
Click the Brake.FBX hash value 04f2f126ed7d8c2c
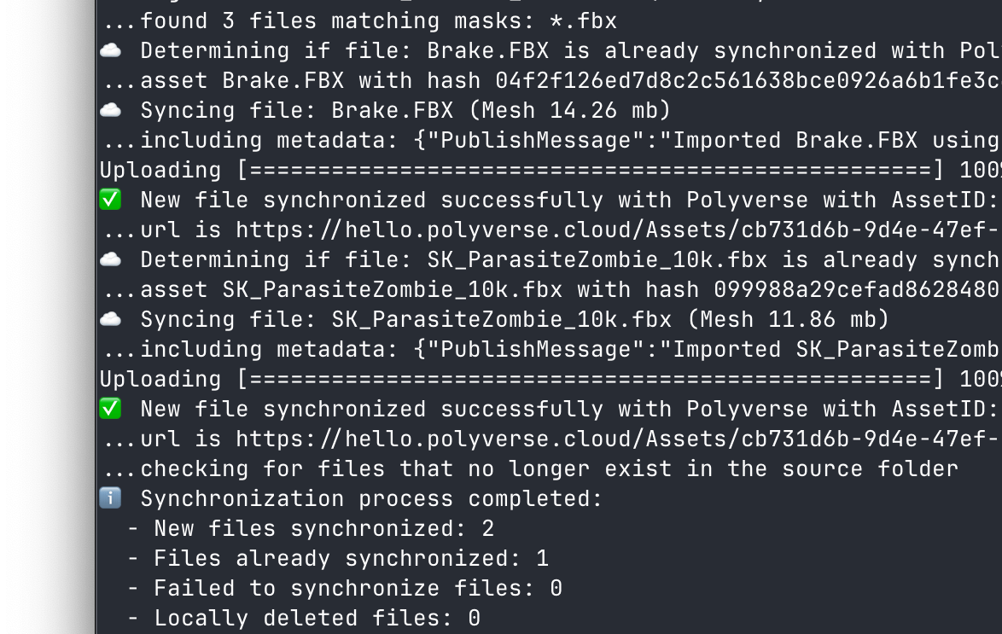749,80
